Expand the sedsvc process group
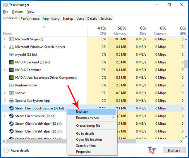Screen dimensions: 189x158 pyautogui.click(x=5, y=93)
